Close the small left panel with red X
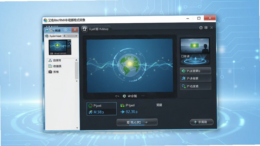Image resolution: width=260 pixels, height=146 pixels. [75, 30]
